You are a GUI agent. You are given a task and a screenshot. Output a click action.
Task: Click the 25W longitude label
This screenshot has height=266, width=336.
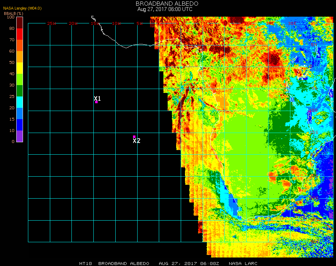[52, 23]
